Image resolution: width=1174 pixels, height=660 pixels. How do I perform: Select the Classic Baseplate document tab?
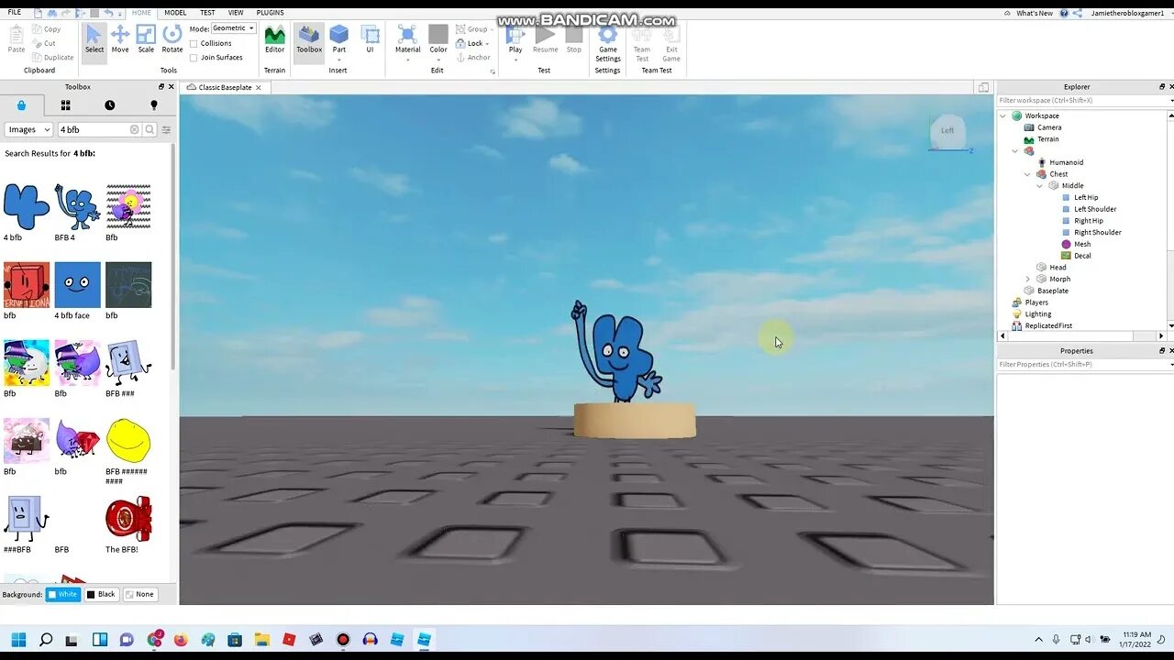click(x=225, y=87)
